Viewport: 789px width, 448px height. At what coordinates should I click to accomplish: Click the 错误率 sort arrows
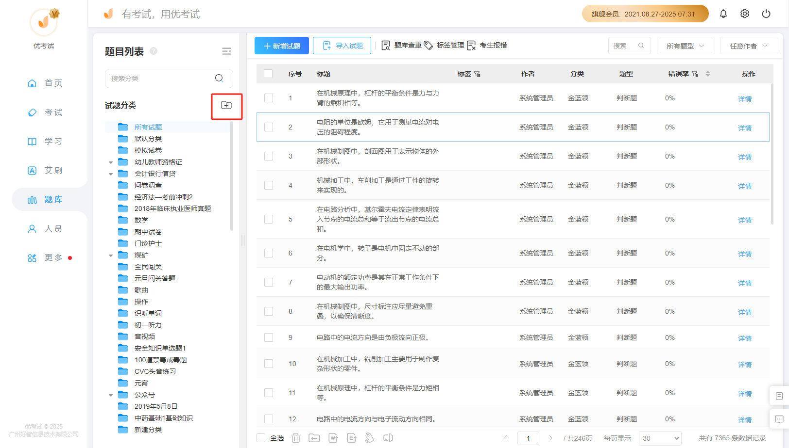[x=708, y=74]
